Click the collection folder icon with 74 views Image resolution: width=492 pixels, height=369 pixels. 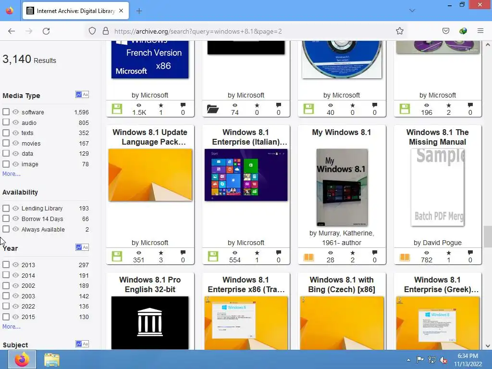[213, 109]
